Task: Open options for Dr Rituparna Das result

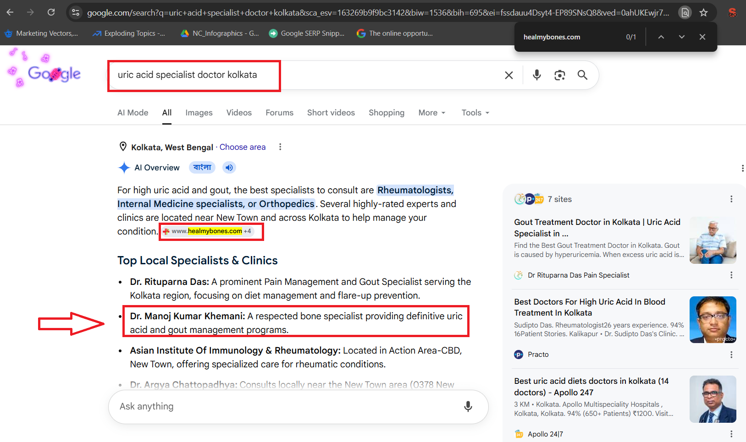Action: [x=731, y=275]
